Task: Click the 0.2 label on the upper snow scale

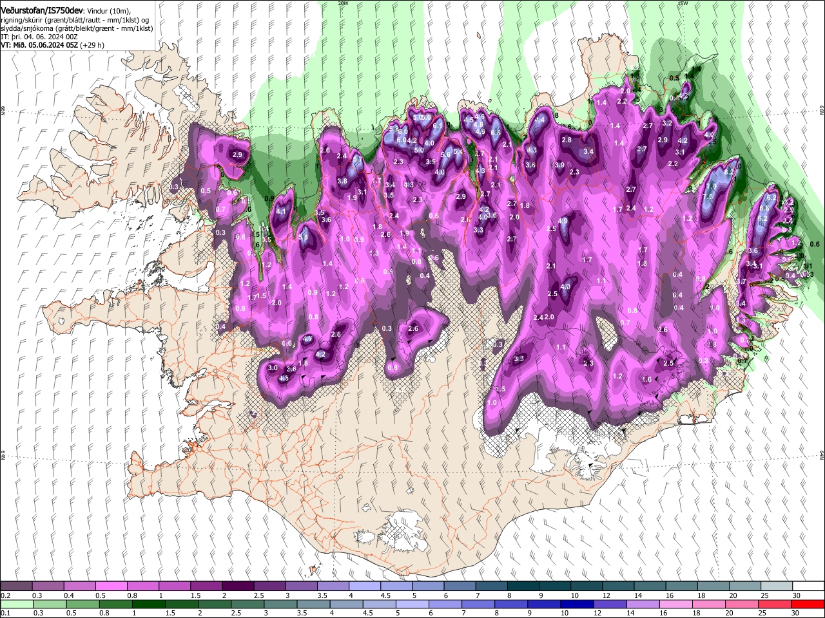Action: tap(6, 595)
